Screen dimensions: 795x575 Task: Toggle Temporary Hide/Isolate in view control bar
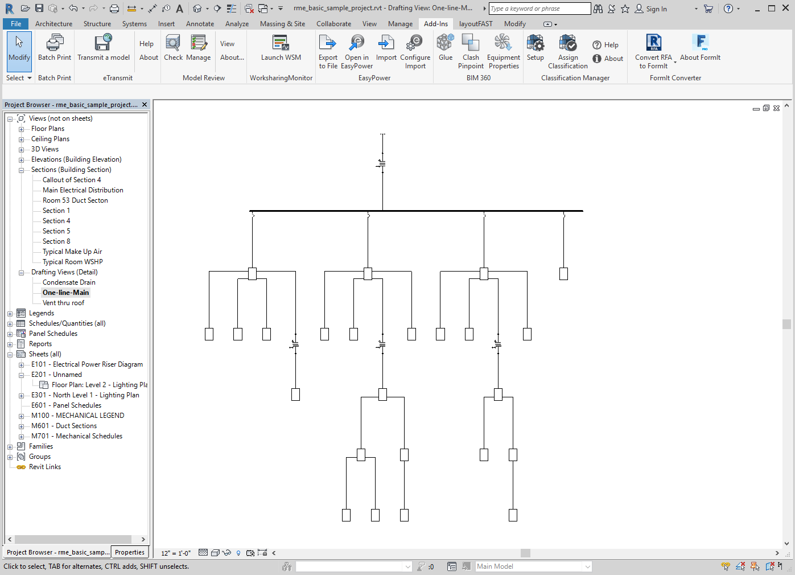pyautogui.click(x=226, y=553)
